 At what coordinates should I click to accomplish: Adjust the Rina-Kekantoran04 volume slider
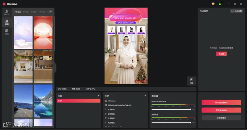click(171, 109)
